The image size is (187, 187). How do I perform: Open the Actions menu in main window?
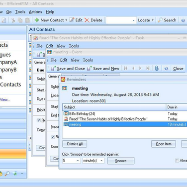point(35,12)
